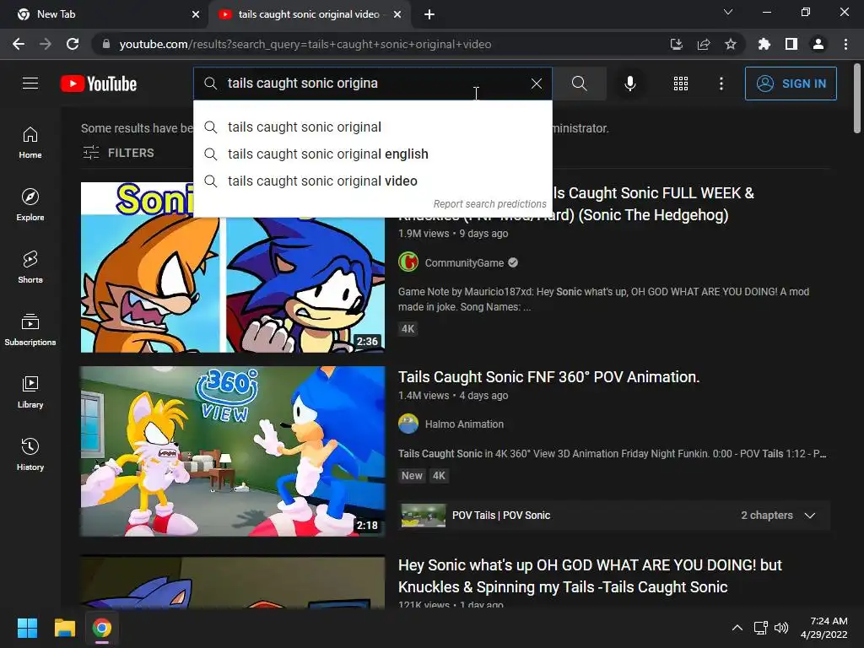Image resolution: width=864 pixels, height=648 pixels.
Task: Reload the current page
Action: coord(73,44)
